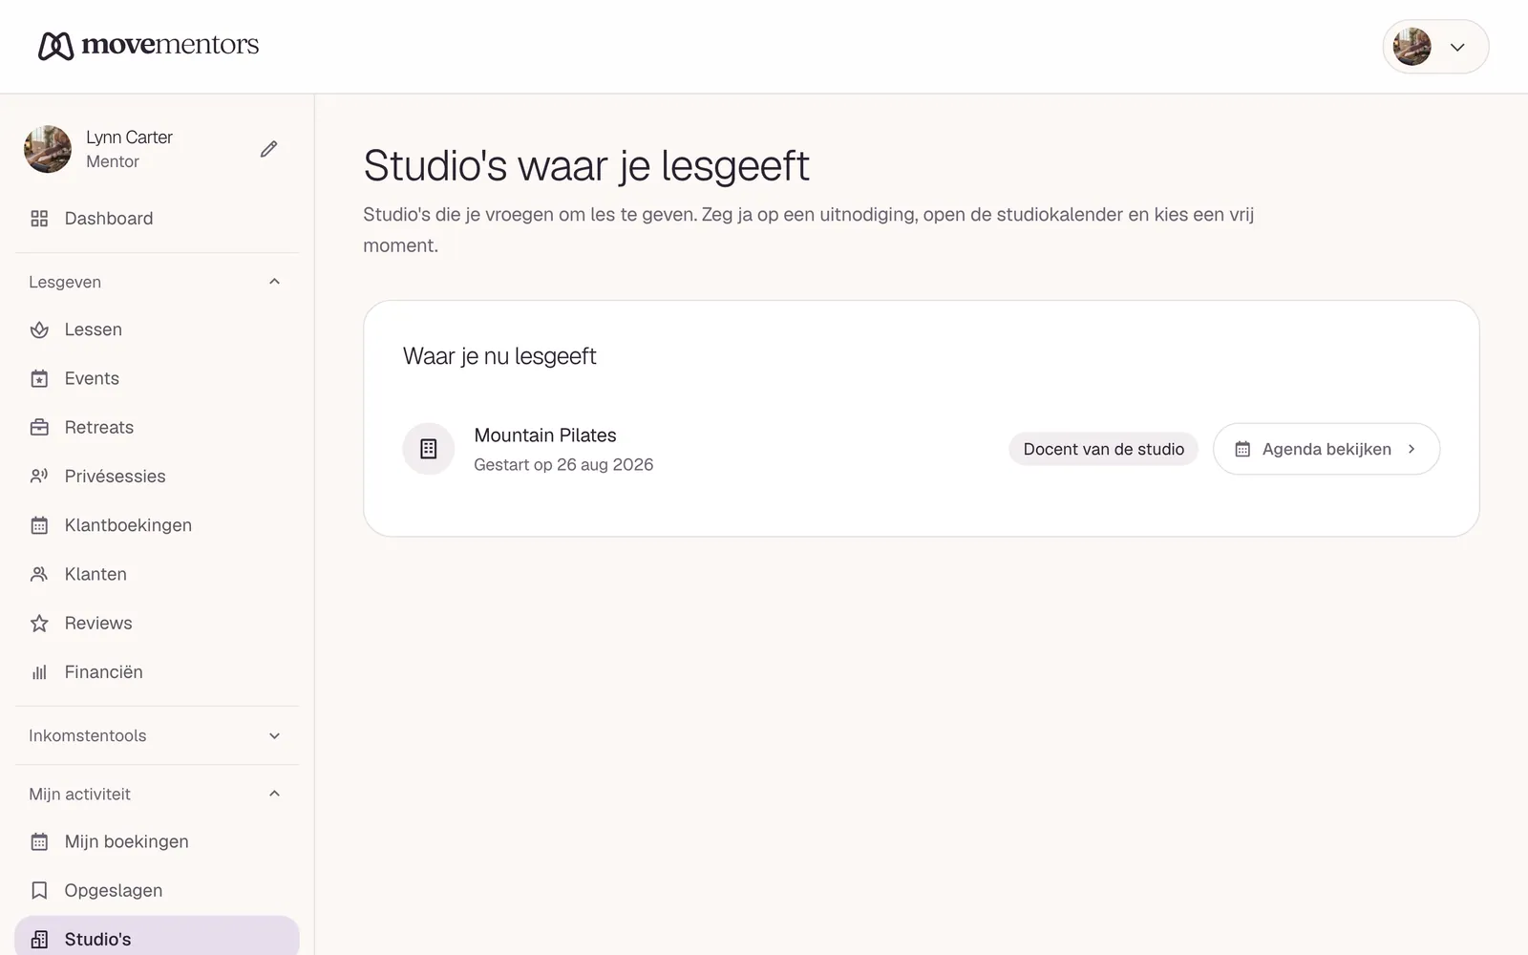This screenshot has height=955, width=1528.
Task: Click the movementors wordmark text
Action: tap(170, 44)
